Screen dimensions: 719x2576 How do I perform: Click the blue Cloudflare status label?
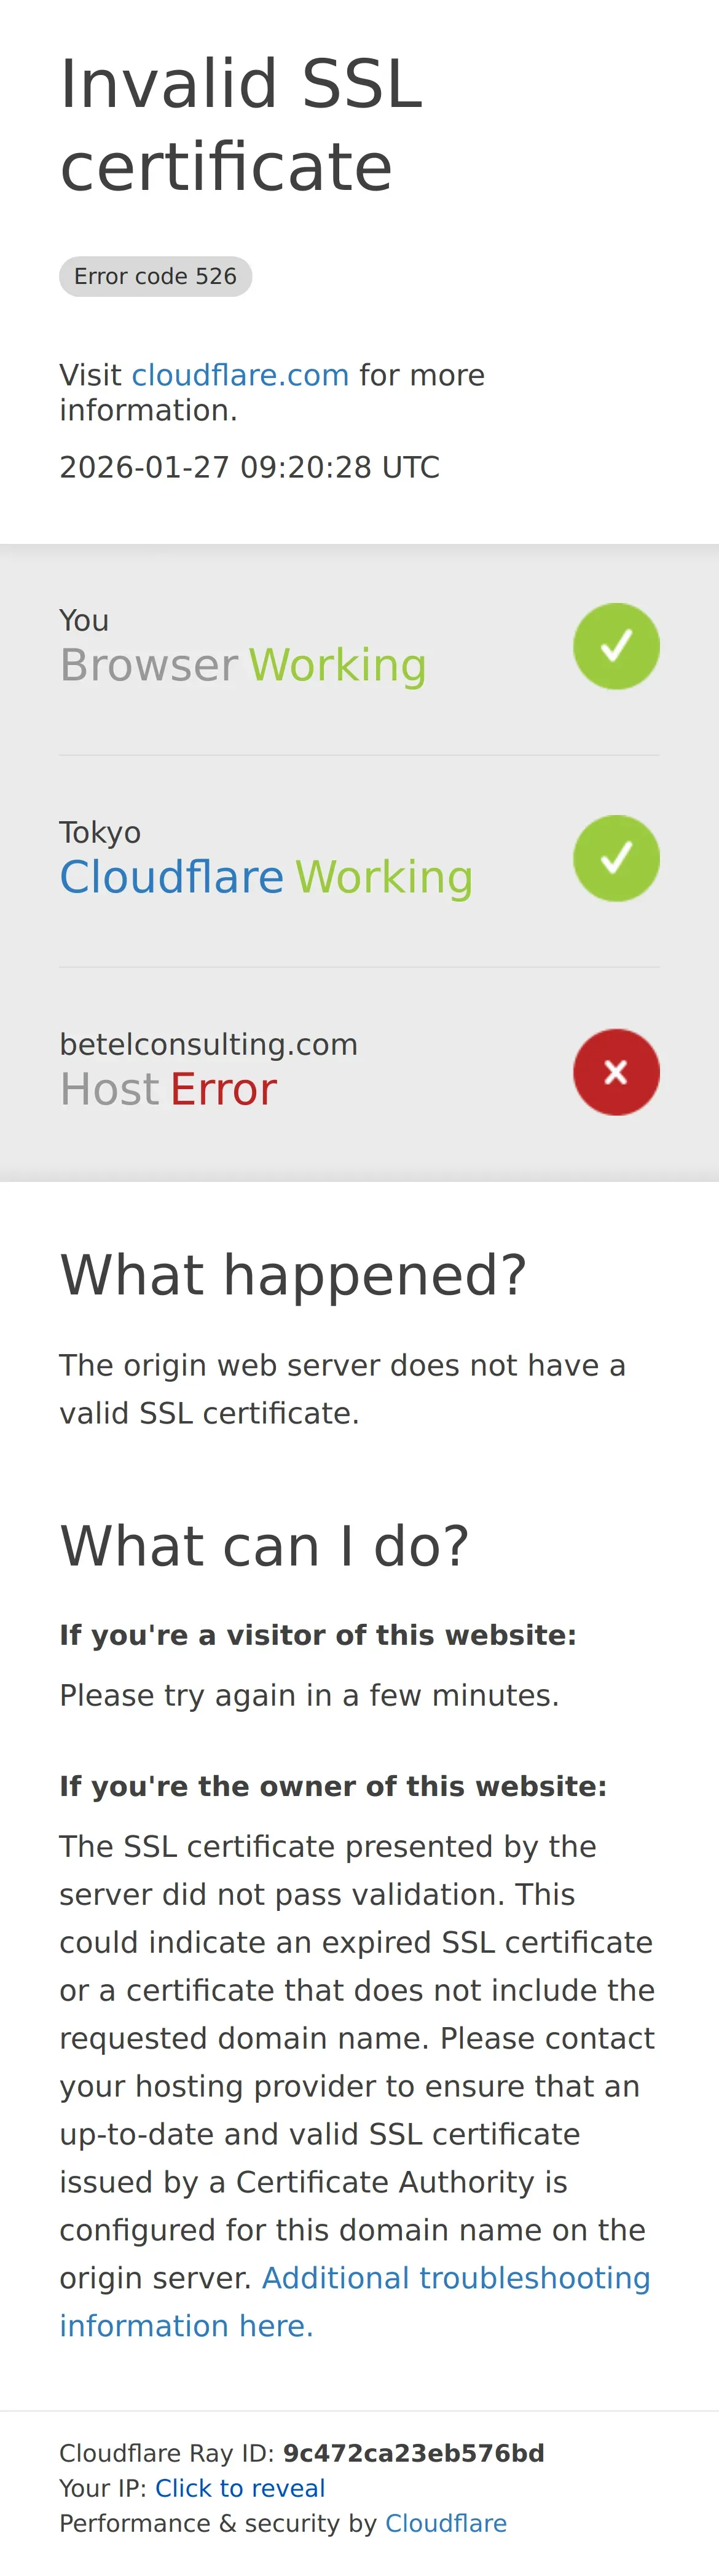click(172, 877)
